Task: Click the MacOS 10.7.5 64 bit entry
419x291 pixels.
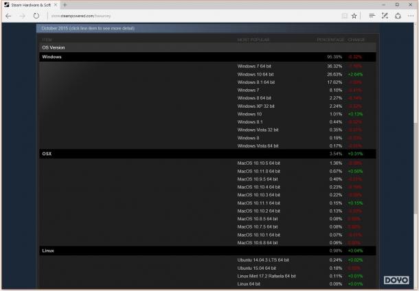Action: point(258,227)
